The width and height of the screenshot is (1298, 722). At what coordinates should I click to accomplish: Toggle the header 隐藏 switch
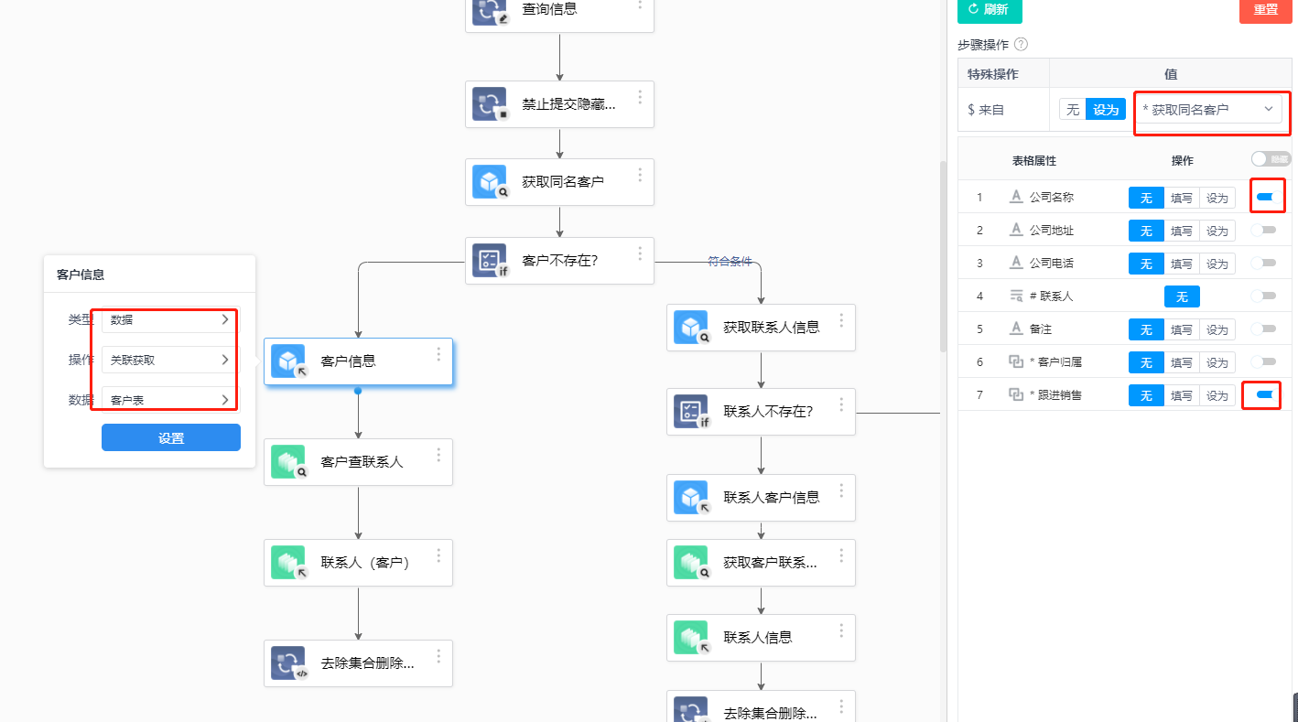coord(1271,159)
